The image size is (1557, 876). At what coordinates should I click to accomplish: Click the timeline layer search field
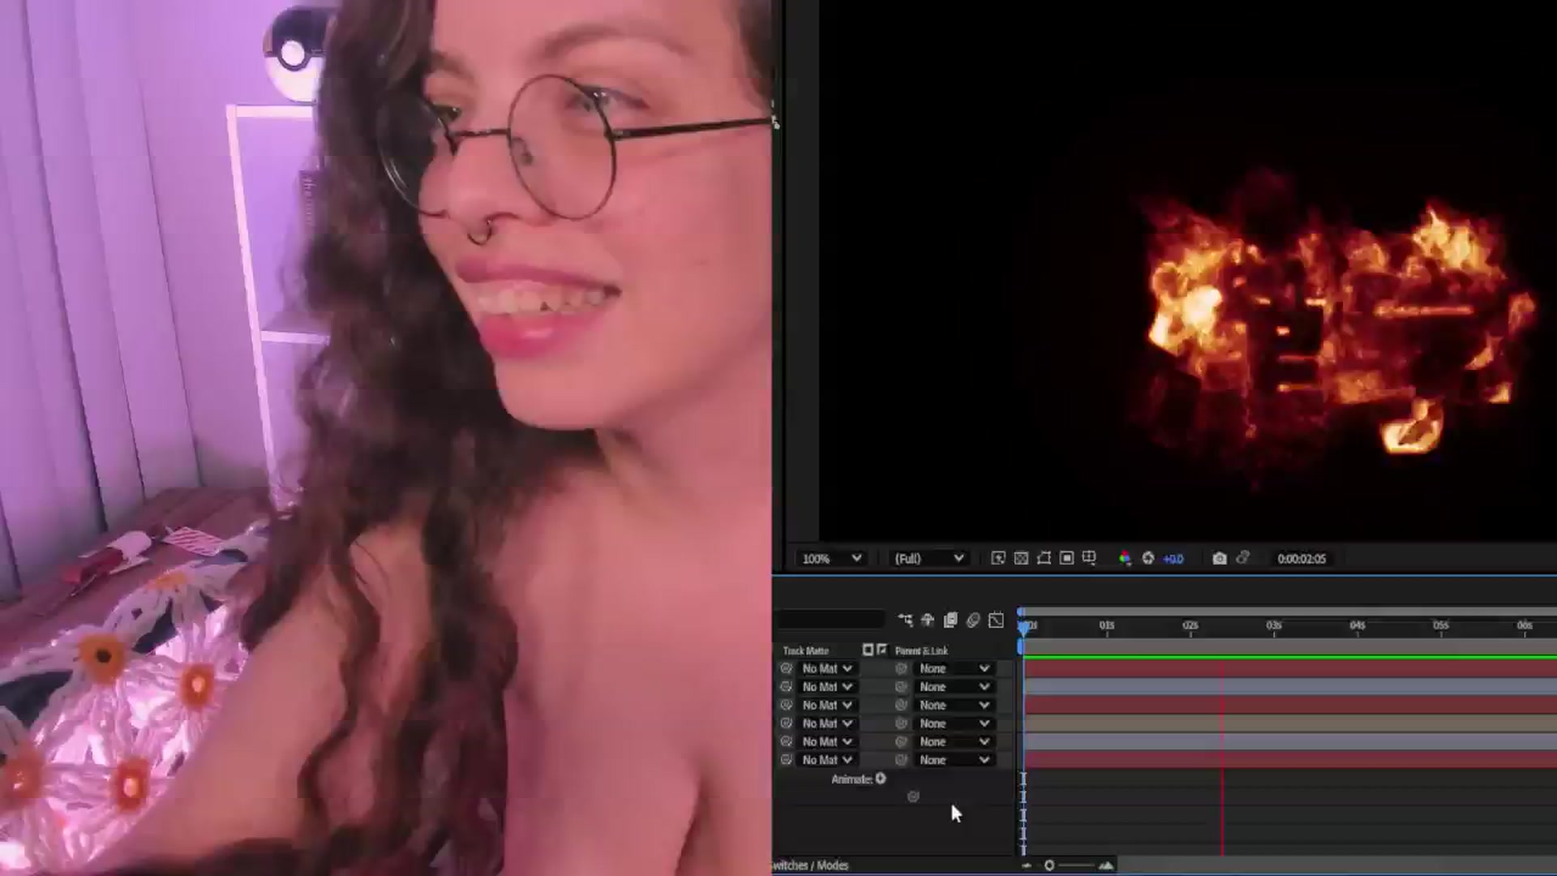pos(830,620)
